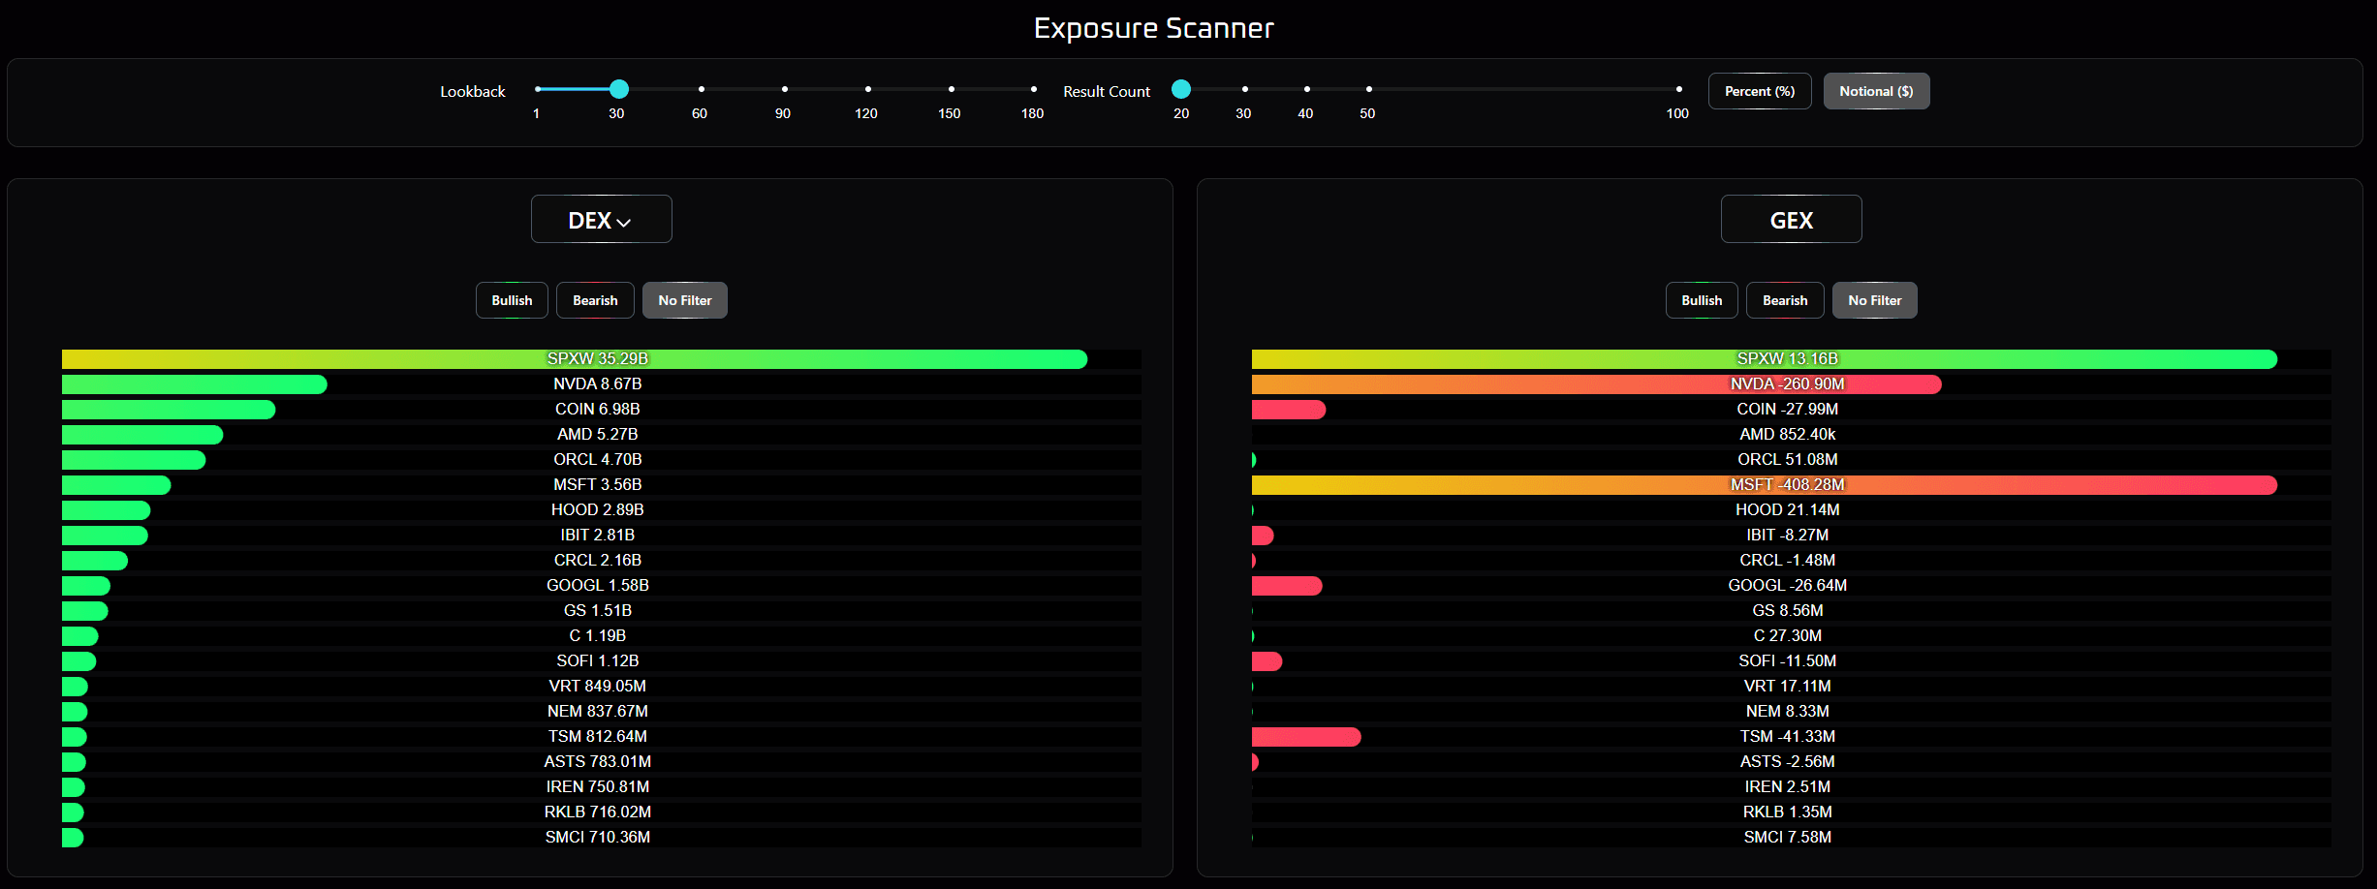Set Lookback slider to 180
Screen dimensions: 2377x889
click(1033, 89)
